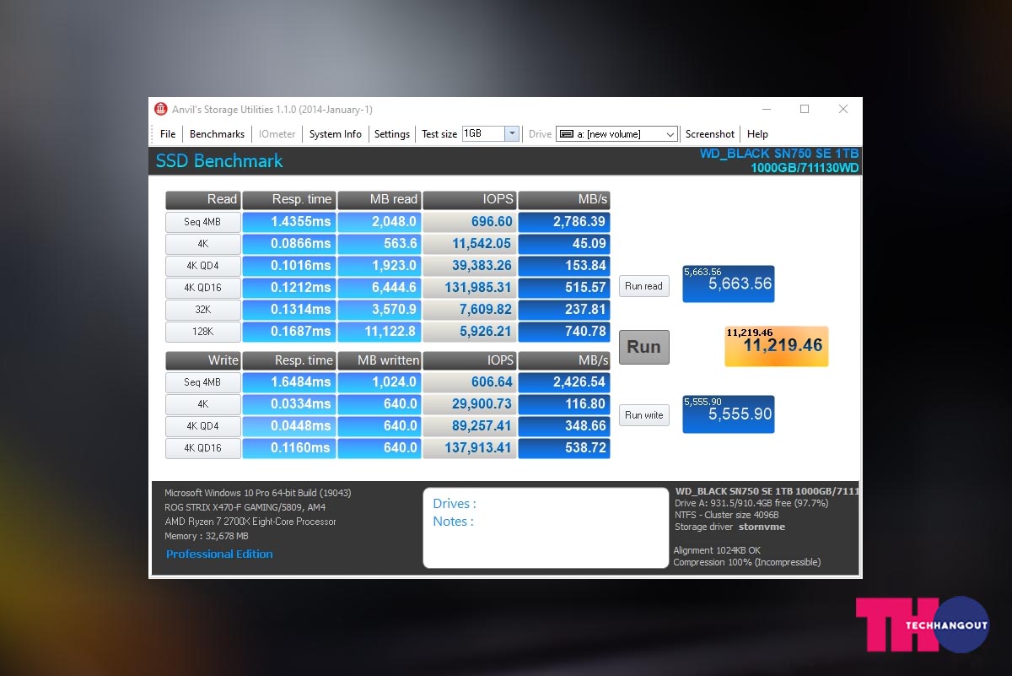Open the IOmeter menu
Screen dimensions: 1012x676
(x=277, y=134)
